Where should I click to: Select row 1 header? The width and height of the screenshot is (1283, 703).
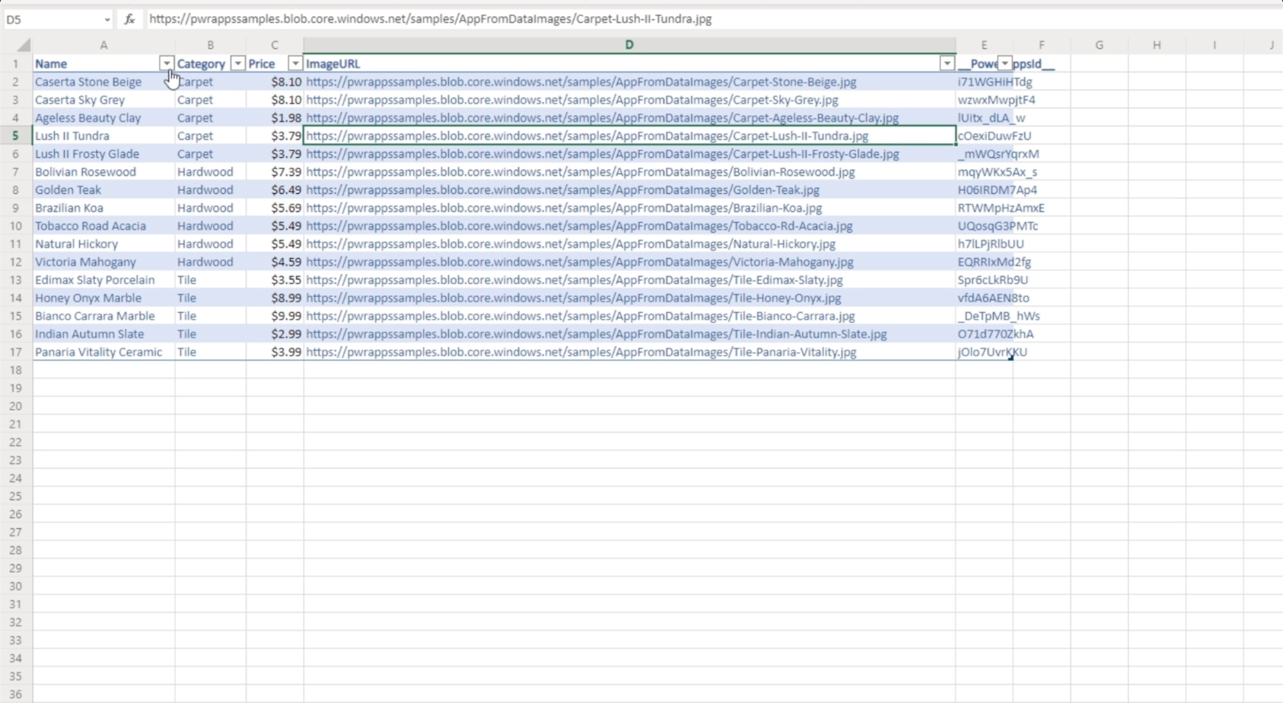pyautogui.click(x=15, y=63)
